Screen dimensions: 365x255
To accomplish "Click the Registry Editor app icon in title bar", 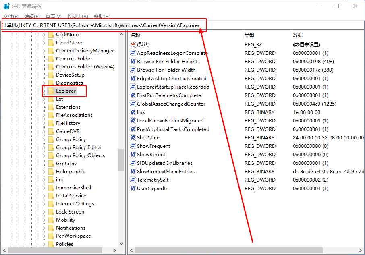I will (x=6, y=6).
